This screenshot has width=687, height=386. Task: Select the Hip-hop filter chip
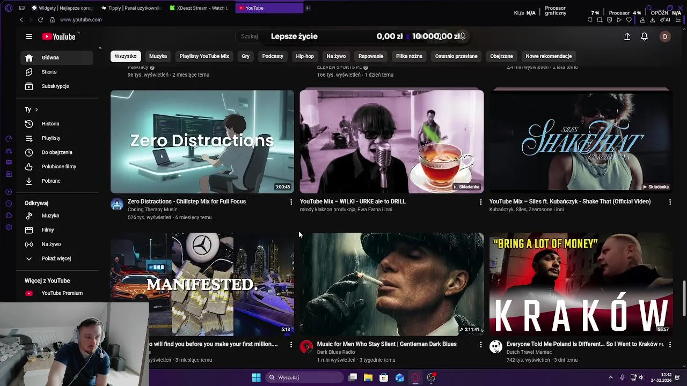[305, 56]
